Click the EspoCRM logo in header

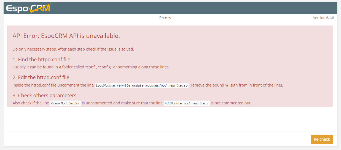pos(28,8)
